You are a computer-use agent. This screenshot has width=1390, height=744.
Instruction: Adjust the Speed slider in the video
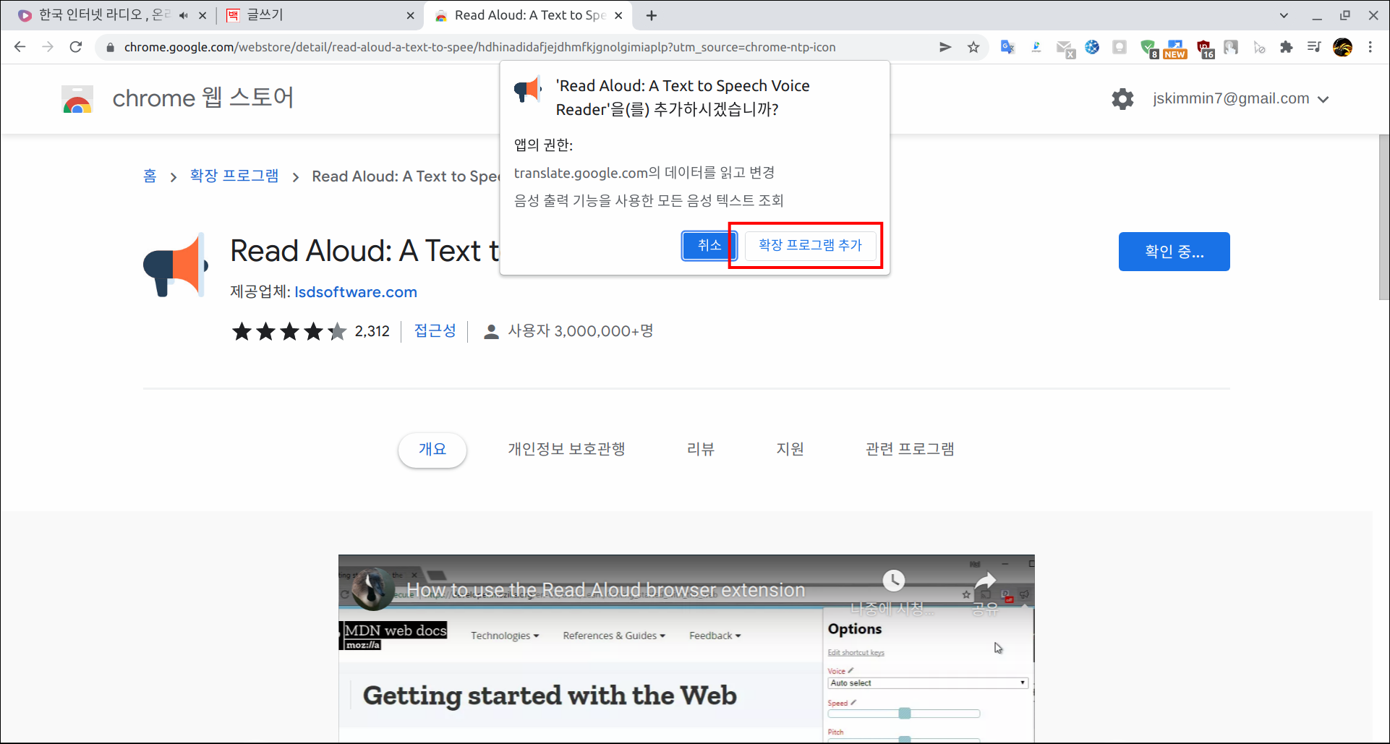click(903, 713)
